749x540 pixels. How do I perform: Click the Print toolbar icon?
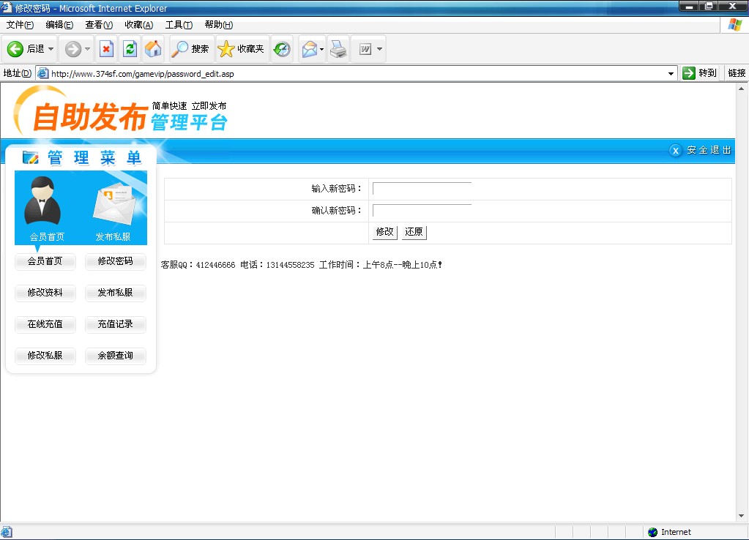coord(338,49)
